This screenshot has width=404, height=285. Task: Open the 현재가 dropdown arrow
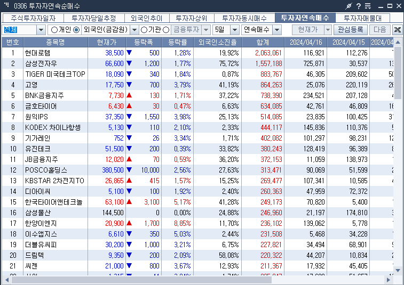(328, 30)
